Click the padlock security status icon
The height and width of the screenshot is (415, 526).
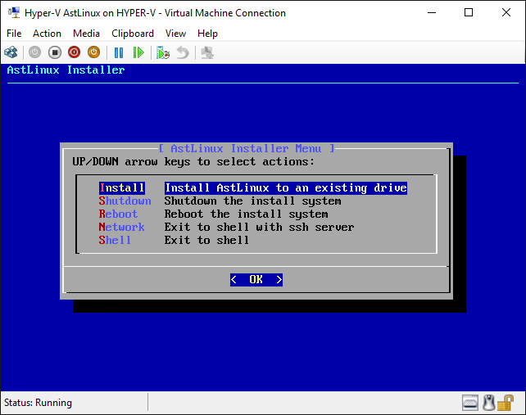point(506,403)
